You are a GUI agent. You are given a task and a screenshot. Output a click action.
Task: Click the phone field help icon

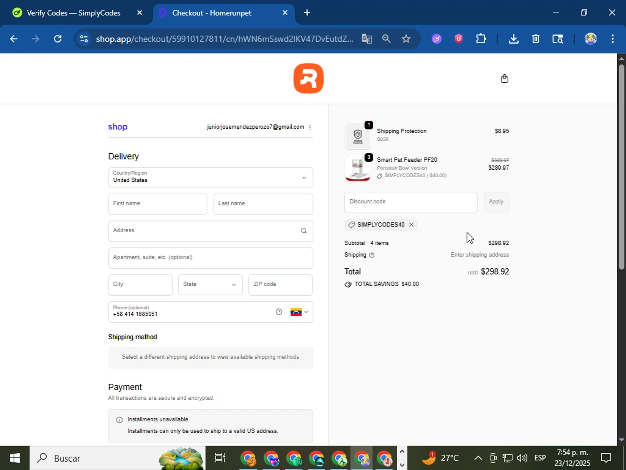[x=279, y=312]
